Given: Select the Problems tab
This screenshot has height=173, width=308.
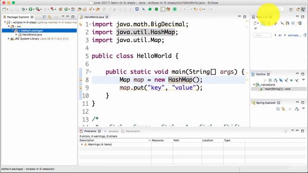Looking at the screenshot, I should click(x=90, y=131).
